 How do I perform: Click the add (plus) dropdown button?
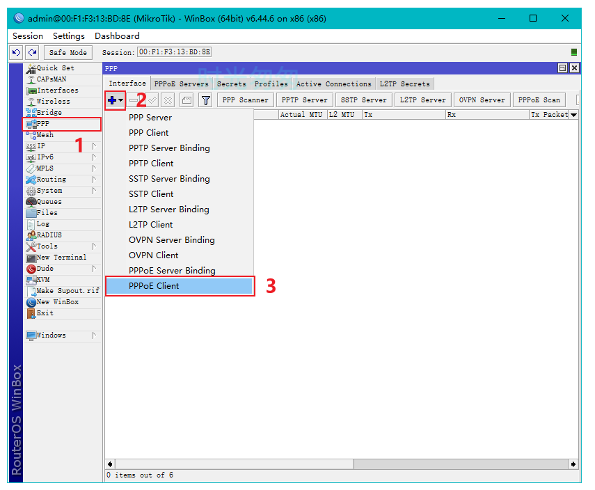point(116,101)
